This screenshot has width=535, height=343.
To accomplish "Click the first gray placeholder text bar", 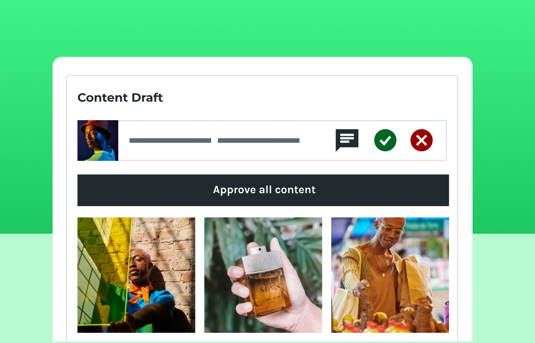I will pos(170,141).
